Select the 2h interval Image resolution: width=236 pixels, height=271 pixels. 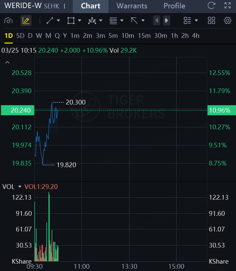point(185,36)
